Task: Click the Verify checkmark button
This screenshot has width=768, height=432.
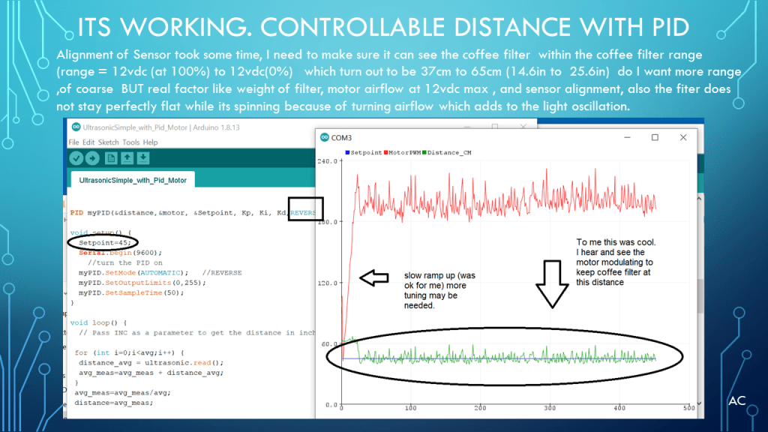Action: click(x=76, y=158)
